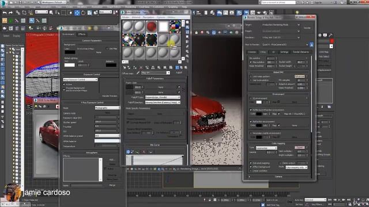Image resolution: width=369 pixels, height=207 pixels.
Task: Toggle Window/Crossing selection mode
Action: (x=70, y=13)
